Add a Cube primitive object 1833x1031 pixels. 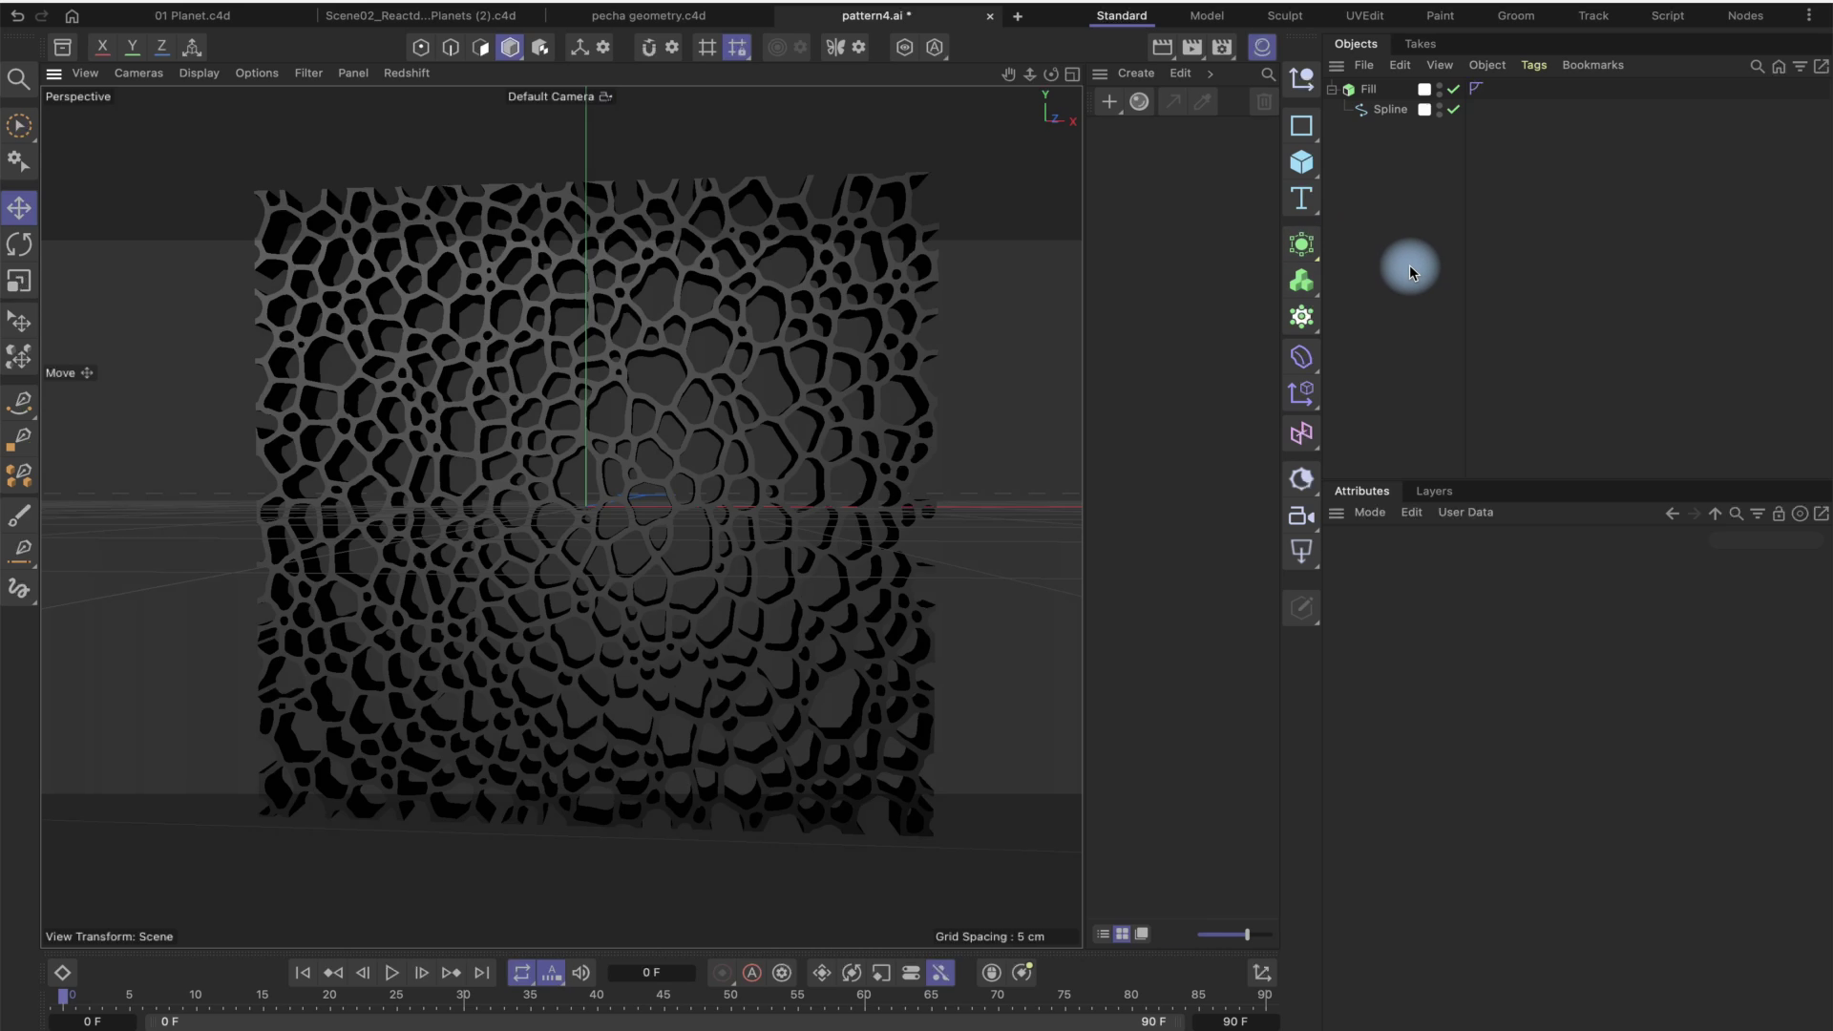1301,162
